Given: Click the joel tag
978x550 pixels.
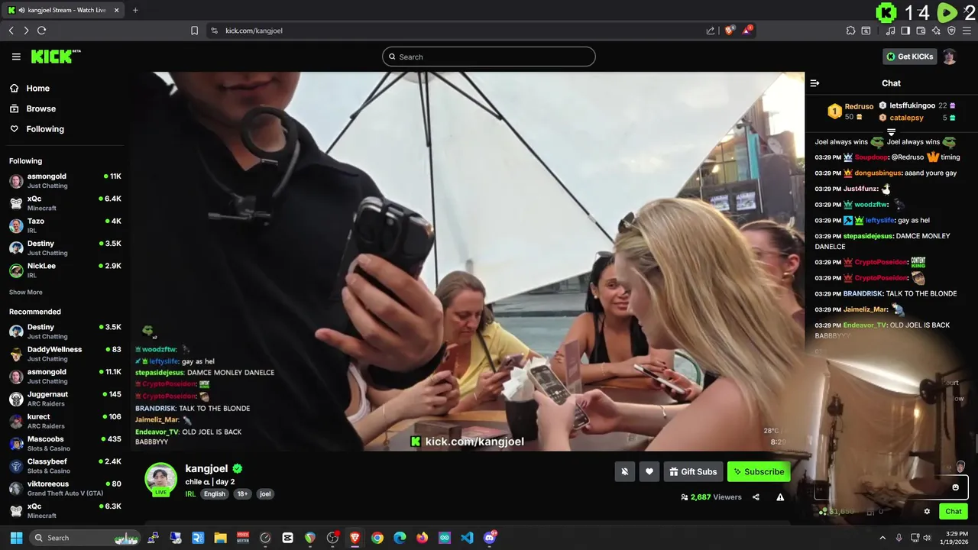Looking at the screenshot, I should (x=265, y=493).
